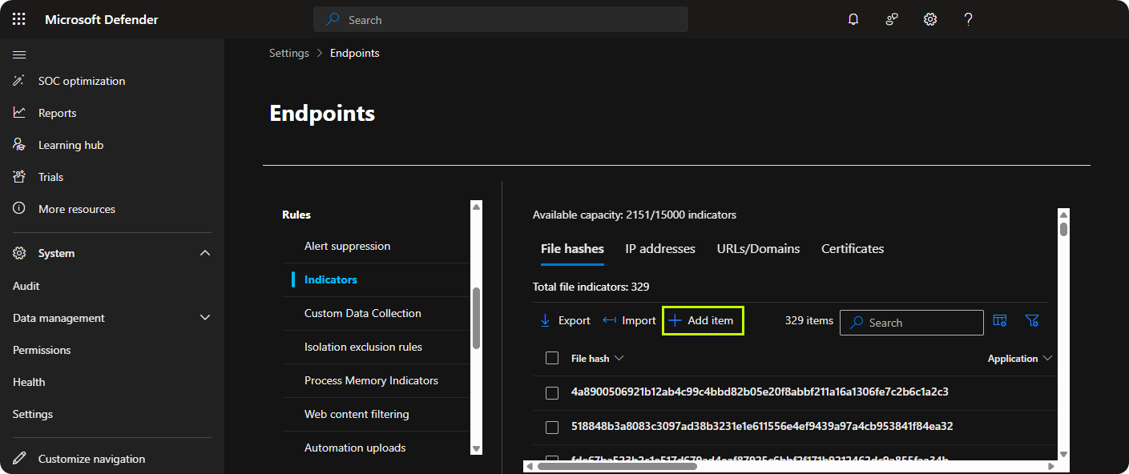Image resolution: width=1129 pixels, height=474 pixels.
Task: Select the checkbox for hash 518848b3a8083c
Action: click(552, 427)
